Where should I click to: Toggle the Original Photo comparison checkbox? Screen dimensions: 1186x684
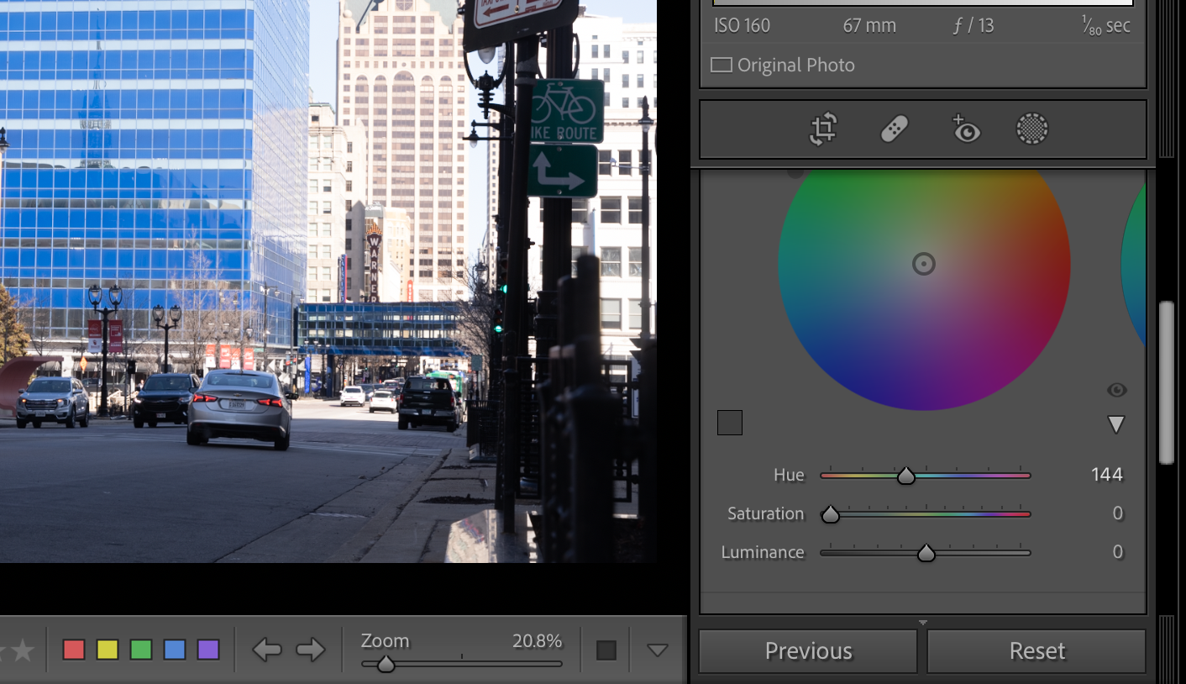[x=722, y=65]
